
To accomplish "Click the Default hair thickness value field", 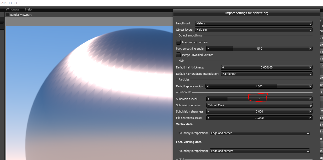I will coord(267,67).
